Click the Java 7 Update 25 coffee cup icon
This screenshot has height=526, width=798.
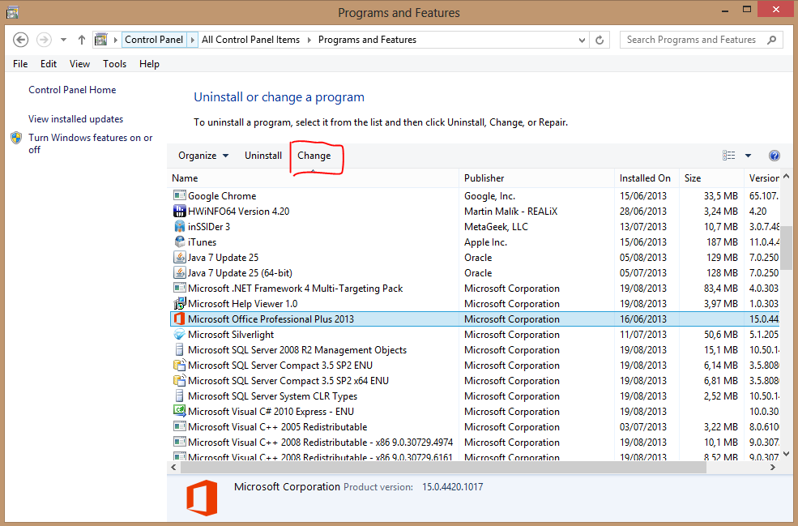180,257
